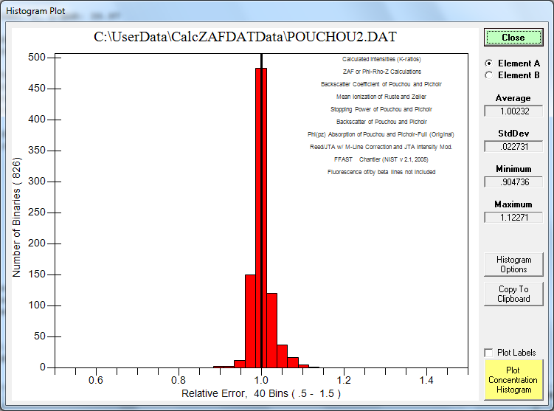Click the Average value field
The width and height of the screenshot is (554, 411).
point(513,111)
